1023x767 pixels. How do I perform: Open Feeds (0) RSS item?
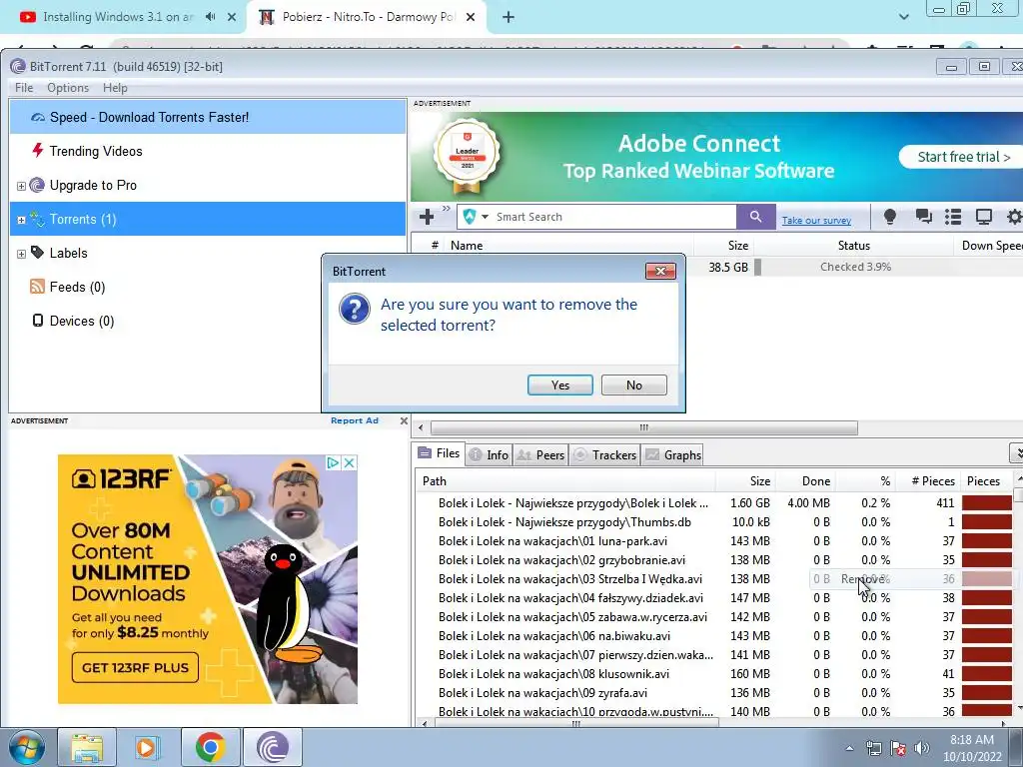point(67,287)
